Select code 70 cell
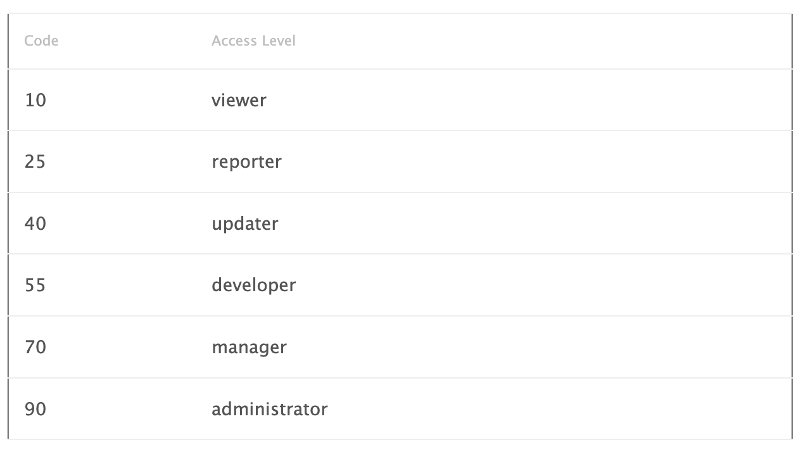Viewport: 803px width, 452px height. (x=35, y=348)
